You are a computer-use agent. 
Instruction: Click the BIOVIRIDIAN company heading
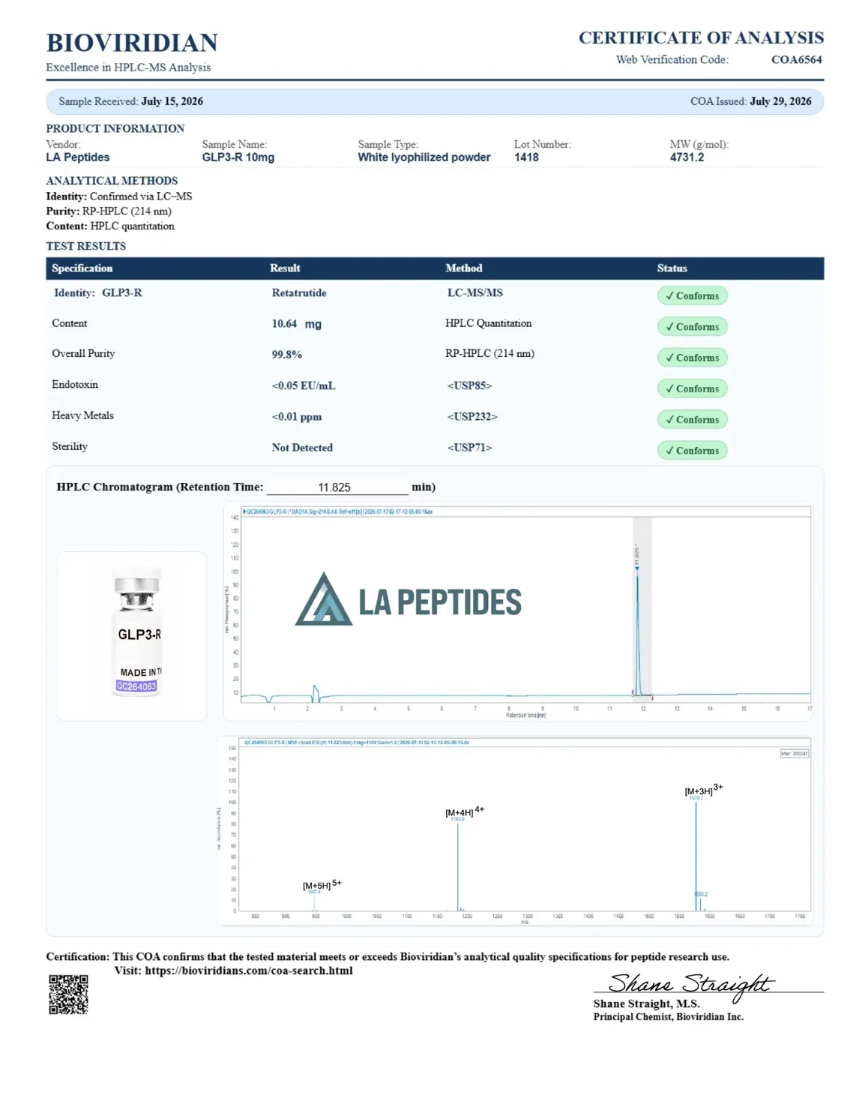tap(132, 43)
